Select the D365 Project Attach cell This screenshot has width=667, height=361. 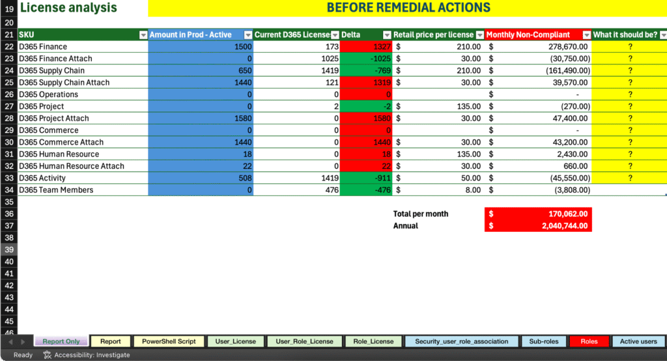pyautogui.click(x=83, y=118)
